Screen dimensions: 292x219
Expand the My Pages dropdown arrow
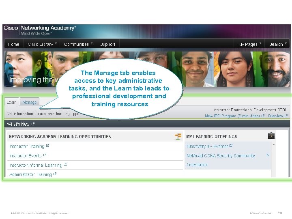(x=260, y=43)
